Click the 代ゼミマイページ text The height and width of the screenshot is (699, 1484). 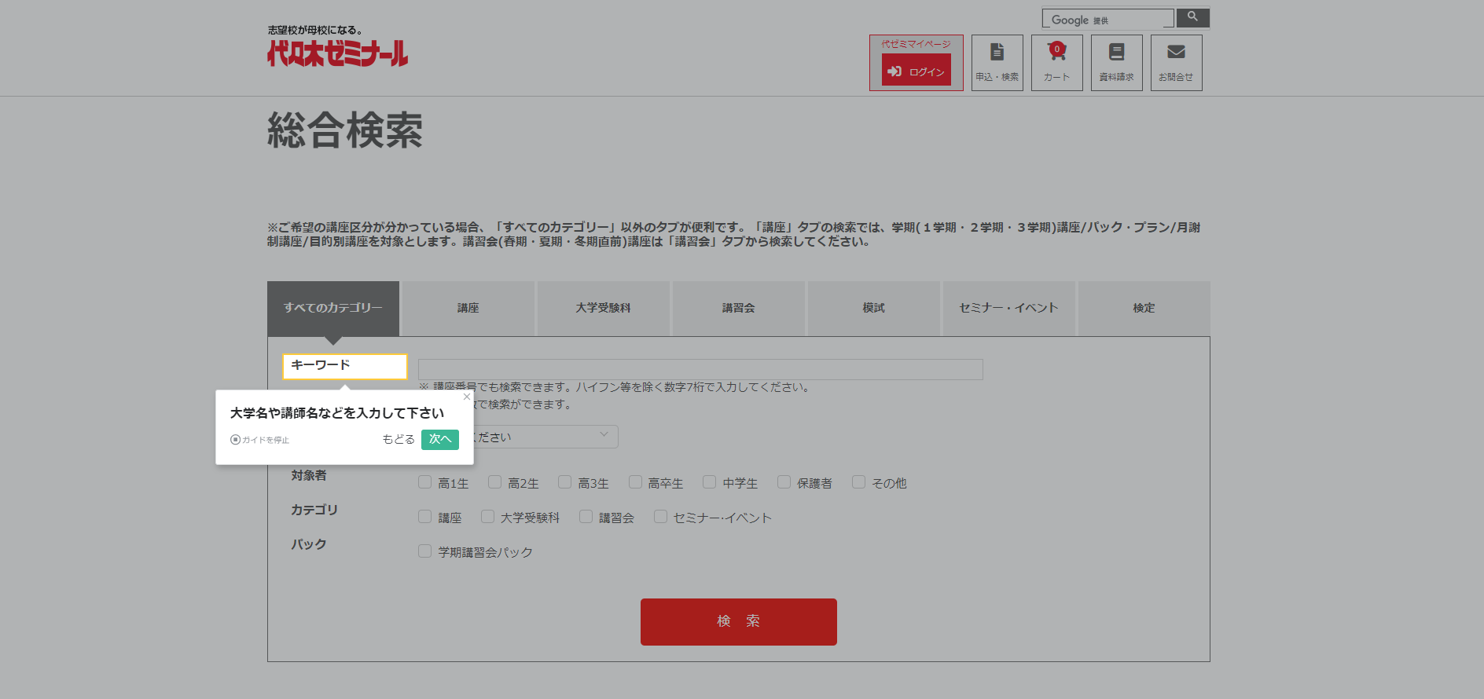916,44
